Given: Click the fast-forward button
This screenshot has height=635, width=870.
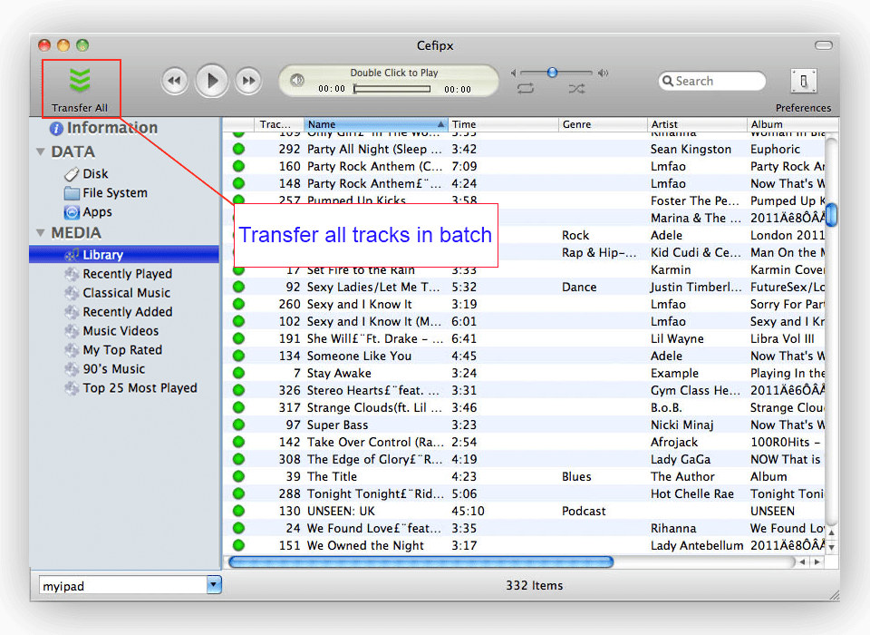Looking at the screenshot, I should pos(247,81).
